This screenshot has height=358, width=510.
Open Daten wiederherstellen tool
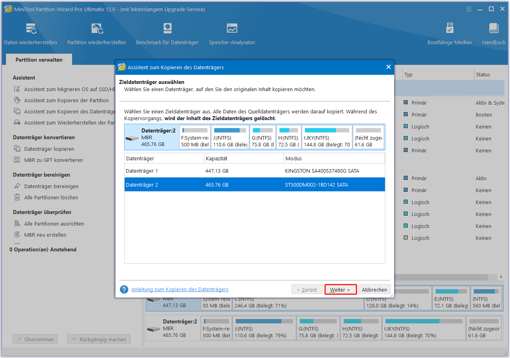pos(31,34)
